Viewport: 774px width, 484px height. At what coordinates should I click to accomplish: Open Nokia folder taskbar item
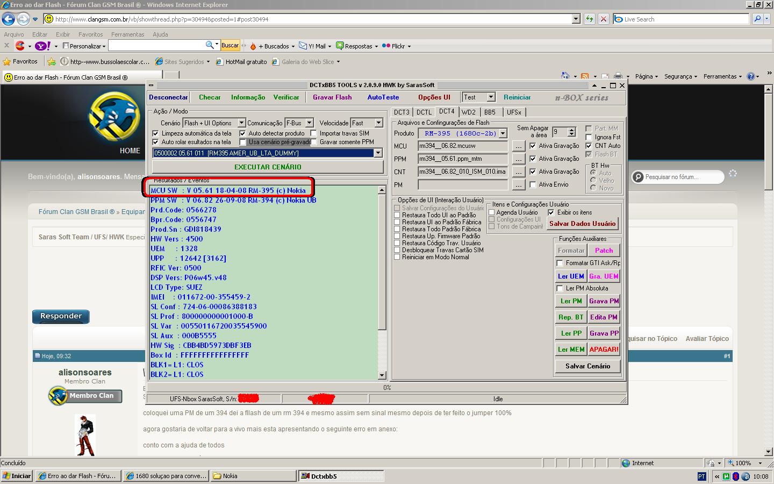(253, 476)
